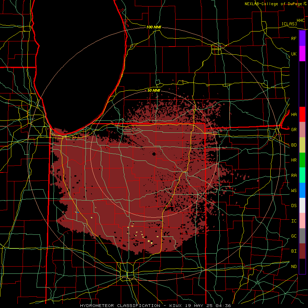
Task: Click the HR legend label
Action: tap(294, 160)
